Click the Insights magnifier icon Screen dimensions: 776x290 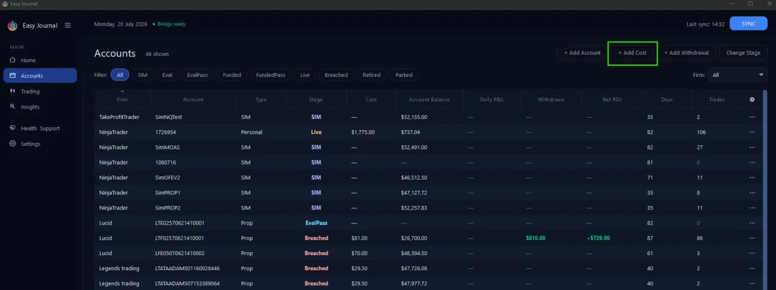pyautogui.click(x=13, y=107)
